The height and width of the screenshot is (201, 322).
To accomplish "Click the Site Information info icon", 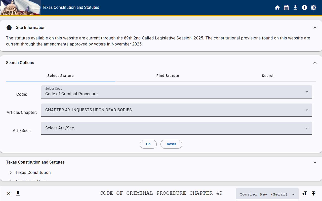I will click(x=9, y=28).
